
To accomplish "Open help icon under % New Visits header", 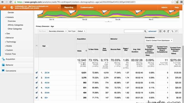I will click(x=93, y=51).
